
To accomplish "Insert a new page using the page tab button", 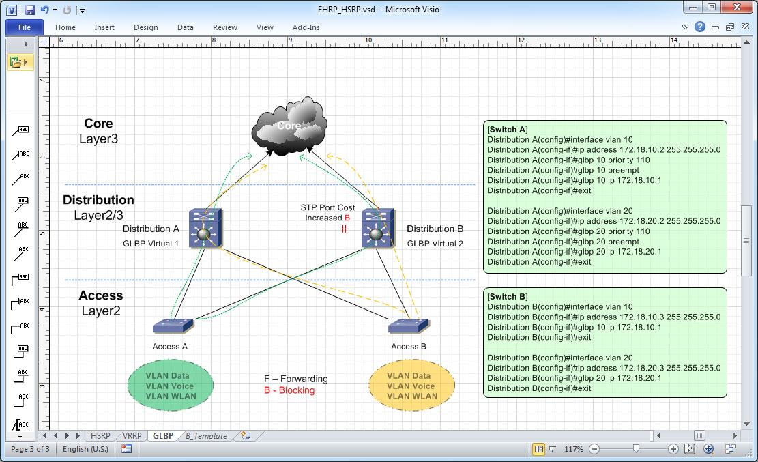I will tap(246, 435).
